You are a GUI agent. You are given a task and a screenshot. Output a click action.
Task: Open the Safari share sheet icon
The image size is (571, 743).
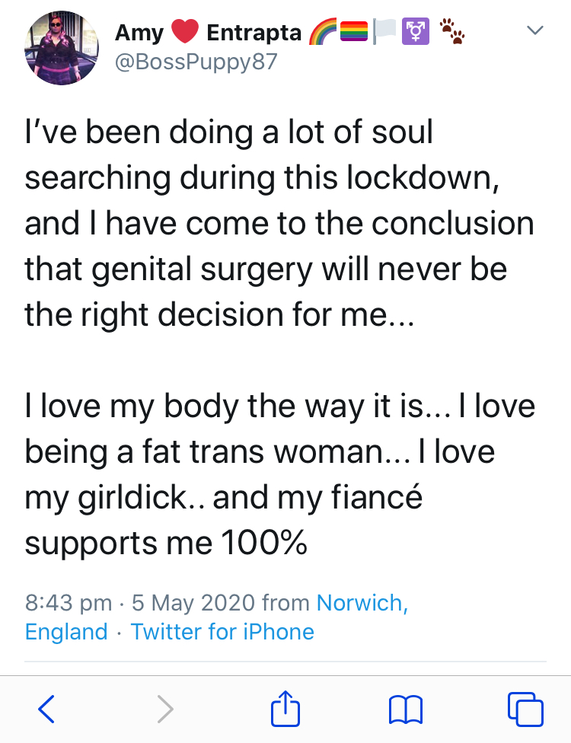[285, 708]
